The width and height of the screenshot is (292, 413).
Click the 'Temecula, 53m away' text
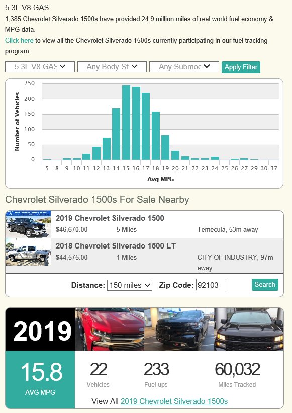(x=228, y=230)
